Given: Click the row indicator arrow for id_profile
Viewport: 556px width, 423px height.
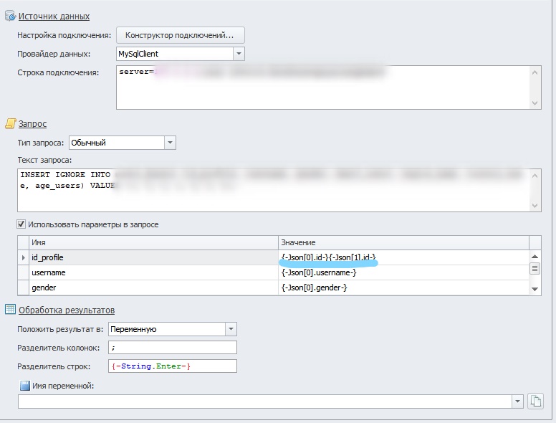Looking at the screenshot, I should point(24,257).
